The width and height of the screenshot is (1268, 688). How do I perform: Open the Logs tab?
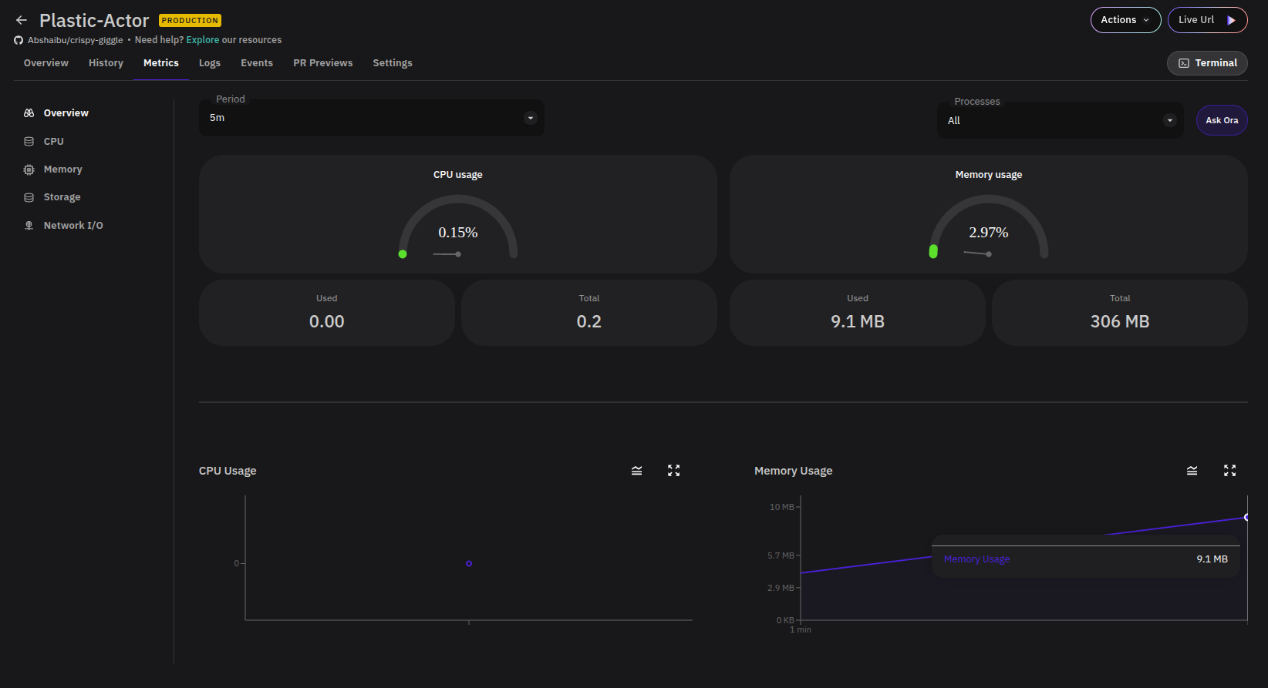[x=210, y=63]
